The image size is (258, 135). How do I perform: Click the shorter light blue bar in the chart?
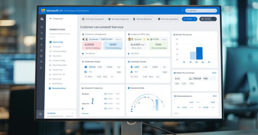coord(193,56)
